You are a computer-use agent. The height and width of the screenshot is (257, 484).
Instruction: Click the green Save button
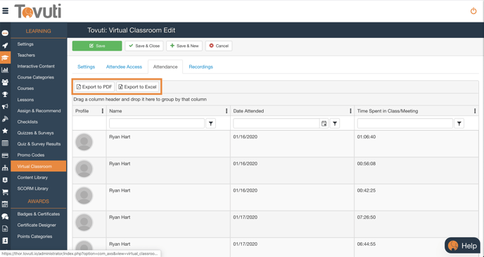[x=97, y=46]
